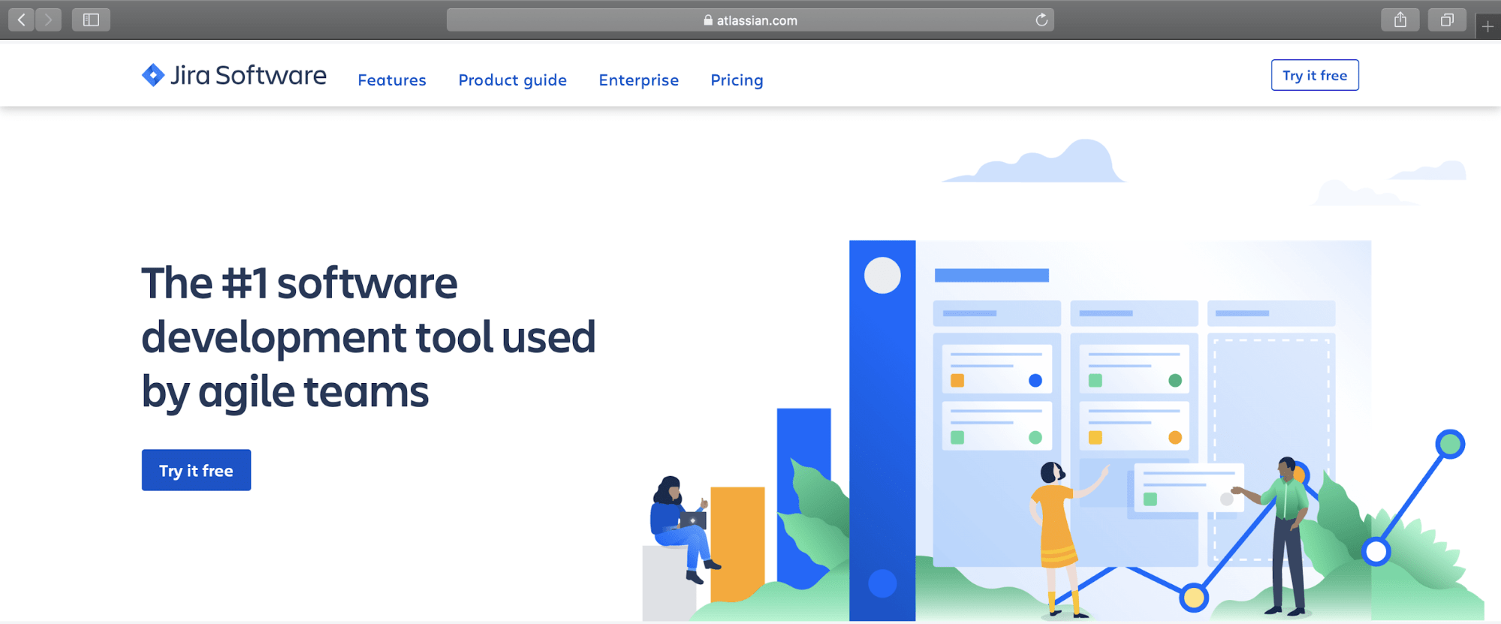Image resolution: width=1501 pixels, height=624 pixels.
Task: Click the outlined Try it free button
Action: (x=1315, y=75)
